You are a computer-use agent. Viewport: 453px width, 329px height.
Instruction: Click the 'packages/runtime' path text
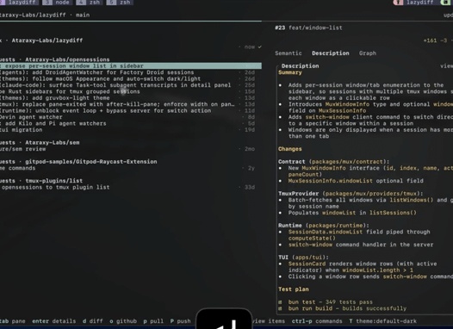[x=337, y=226]
